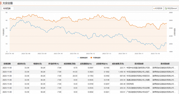
Task: Click the 时间排序 sort button
Action: (158, 8)
